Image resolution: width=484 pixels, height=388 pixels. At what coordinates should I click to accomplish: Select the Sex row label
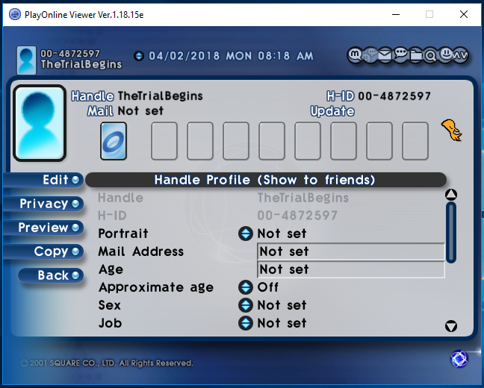click(x=110, y=305)
